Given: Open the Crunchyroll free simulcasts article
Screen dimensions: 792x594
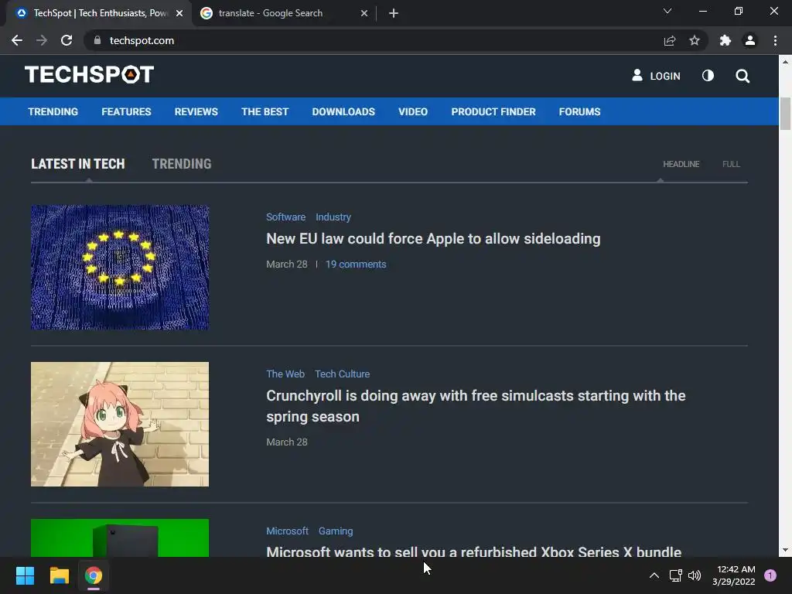Looking at the screenshot, I should click(476, 406).
